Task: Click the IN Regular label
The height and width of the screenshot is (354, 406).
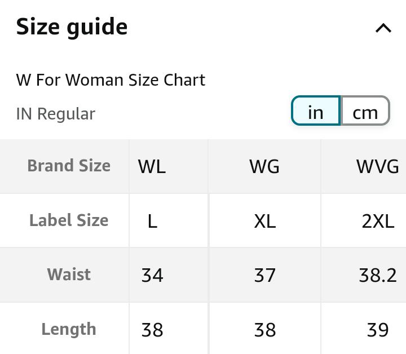Action: point(55,114)
